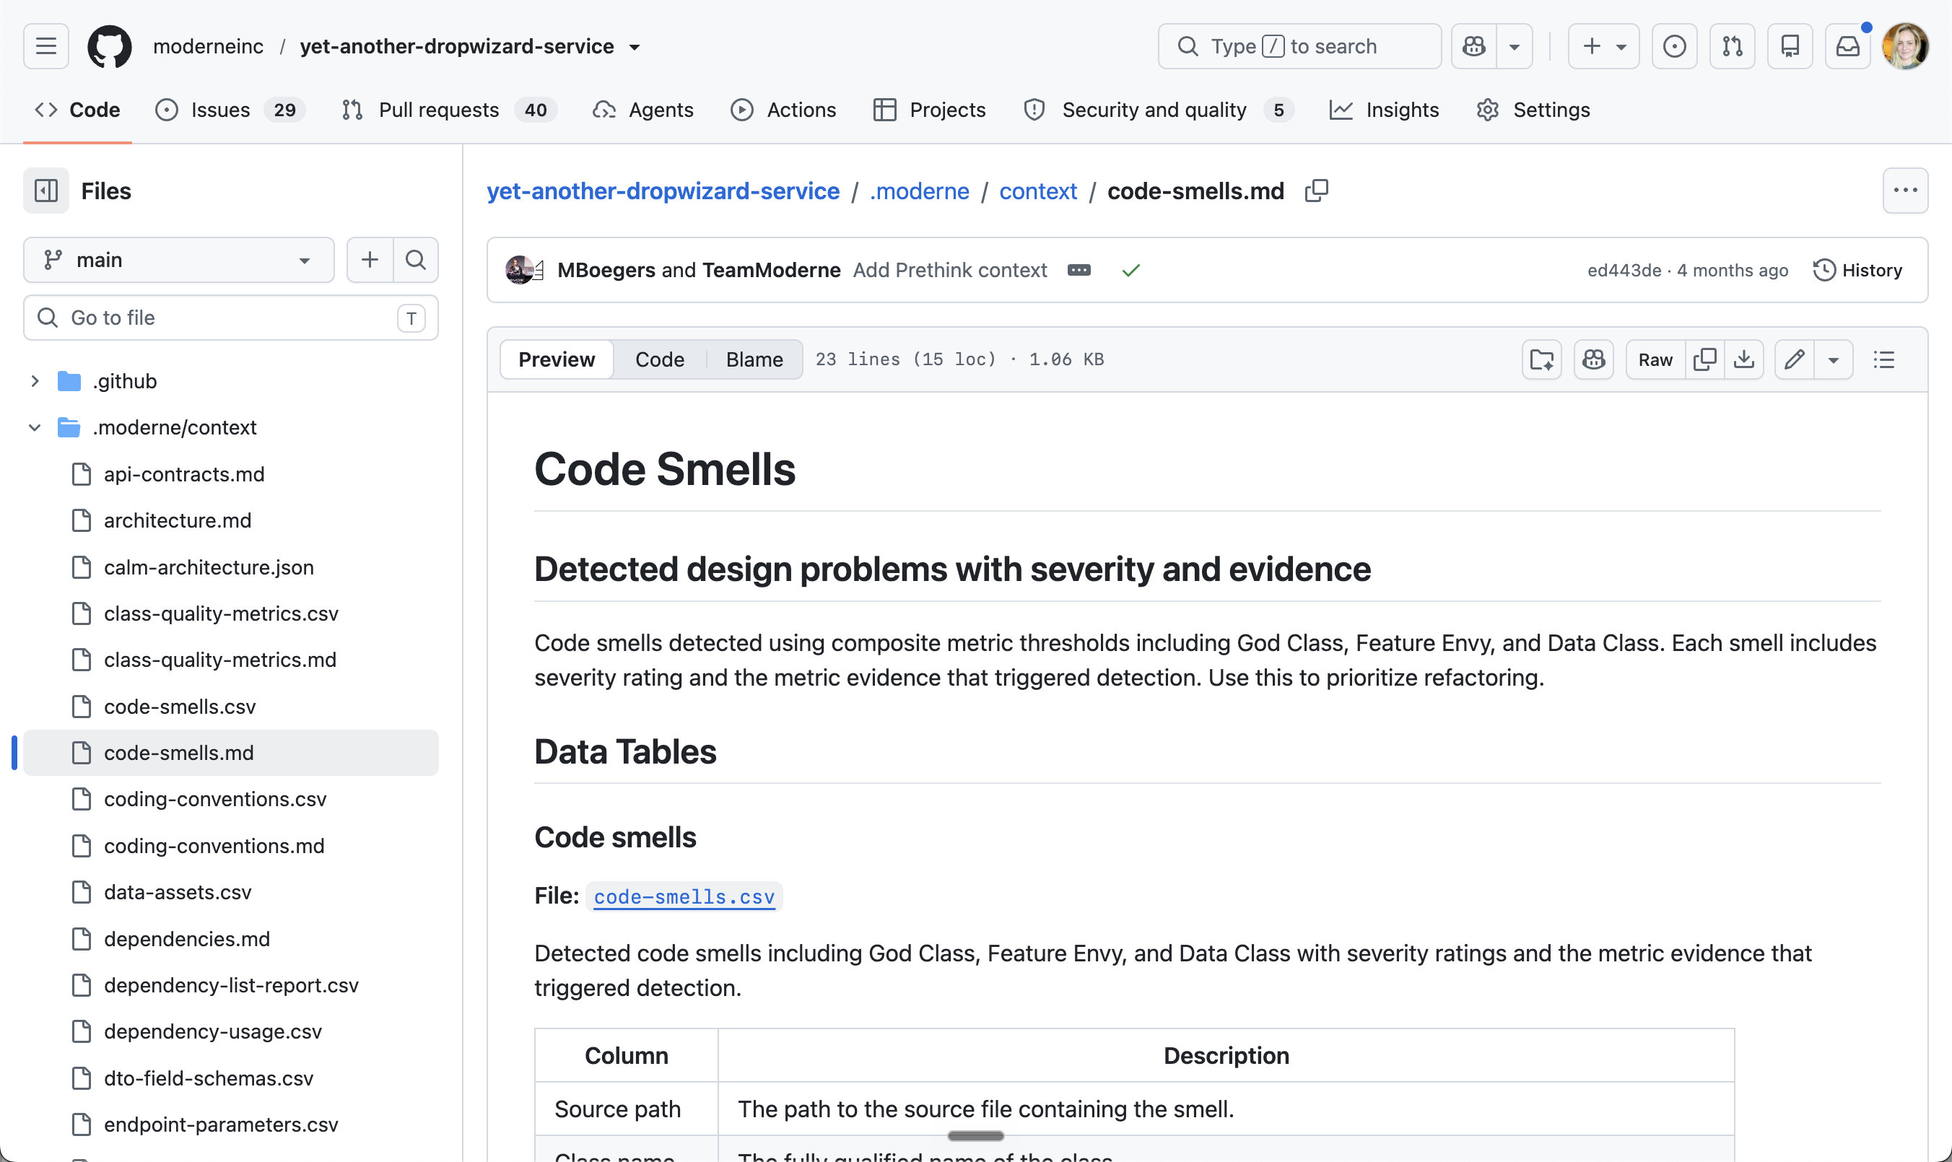This screenshot has height=1162, width=1952.
Task: Open the .moderne breadcrumb link
Action: coord(919,191)
